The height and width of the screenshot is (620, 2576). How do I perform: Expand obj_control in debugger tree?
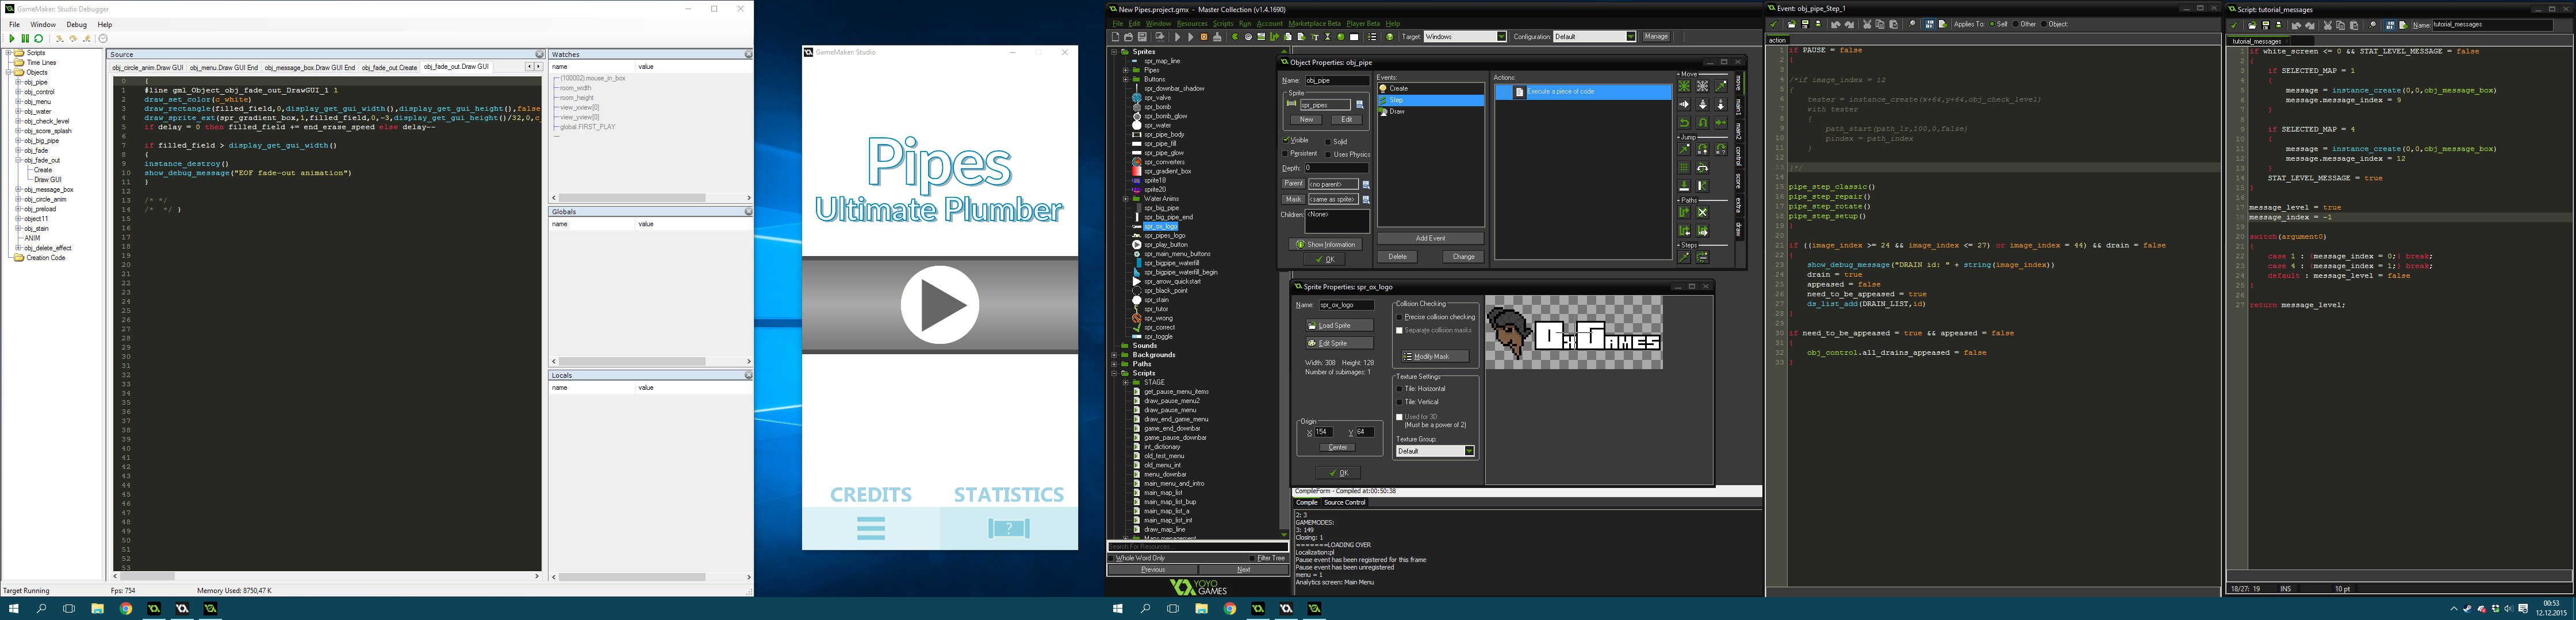[18, 92]
